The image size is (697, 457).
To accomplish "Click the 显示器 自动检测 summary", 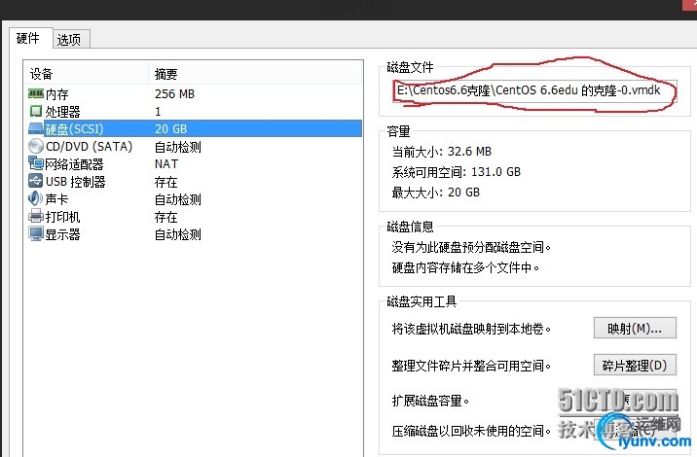I will tap(178, 234).
